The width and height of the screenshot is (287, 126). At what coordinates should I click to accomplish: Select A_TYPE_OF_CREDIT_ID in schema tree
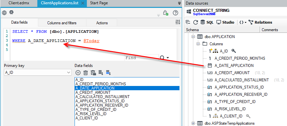(235, 102)
